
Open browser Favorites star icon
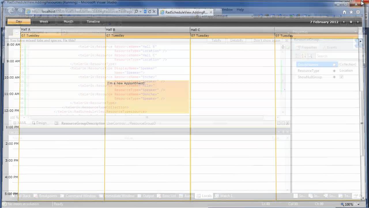(x=351, y=12)
